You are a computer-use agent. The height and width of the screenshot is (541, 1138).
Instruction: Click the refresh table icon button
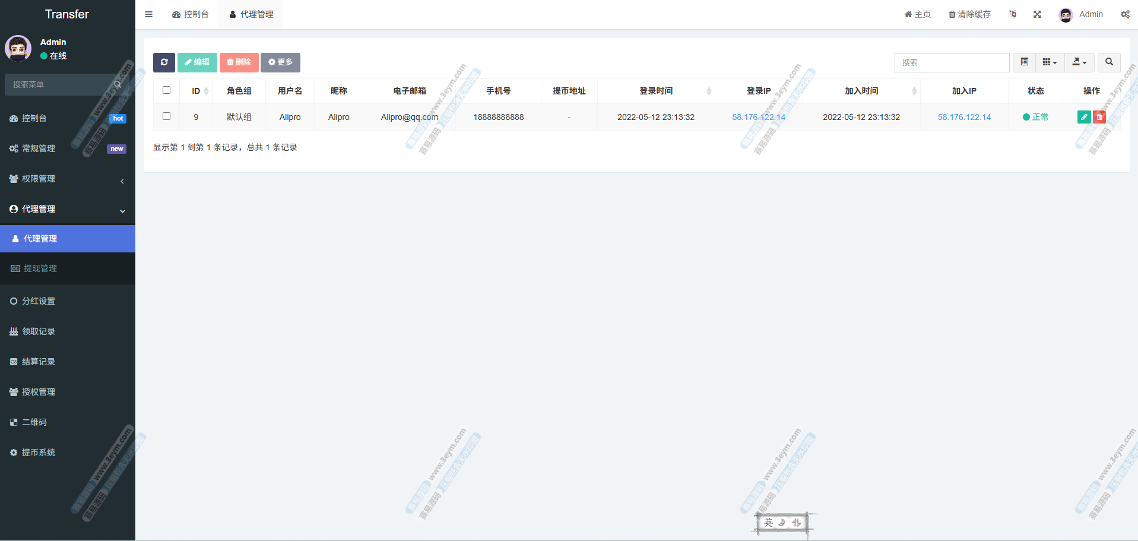(x=164, y=62)
